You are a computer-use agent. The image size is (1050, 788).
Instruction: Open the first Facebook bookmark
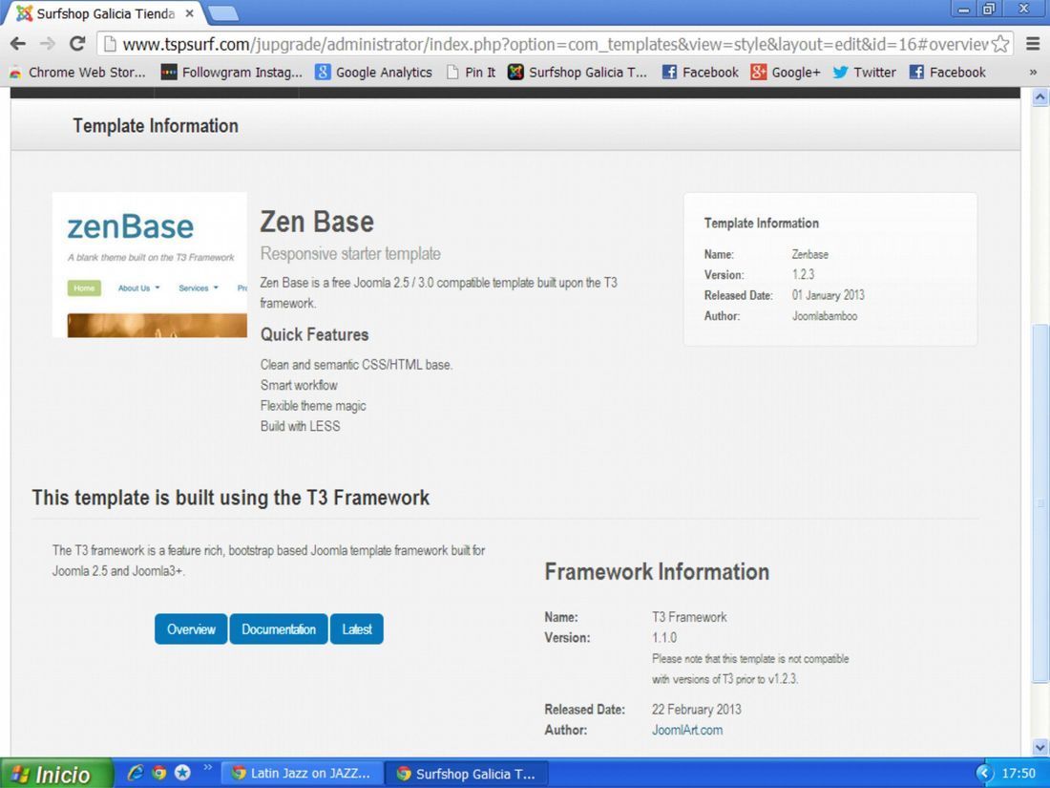700,73
